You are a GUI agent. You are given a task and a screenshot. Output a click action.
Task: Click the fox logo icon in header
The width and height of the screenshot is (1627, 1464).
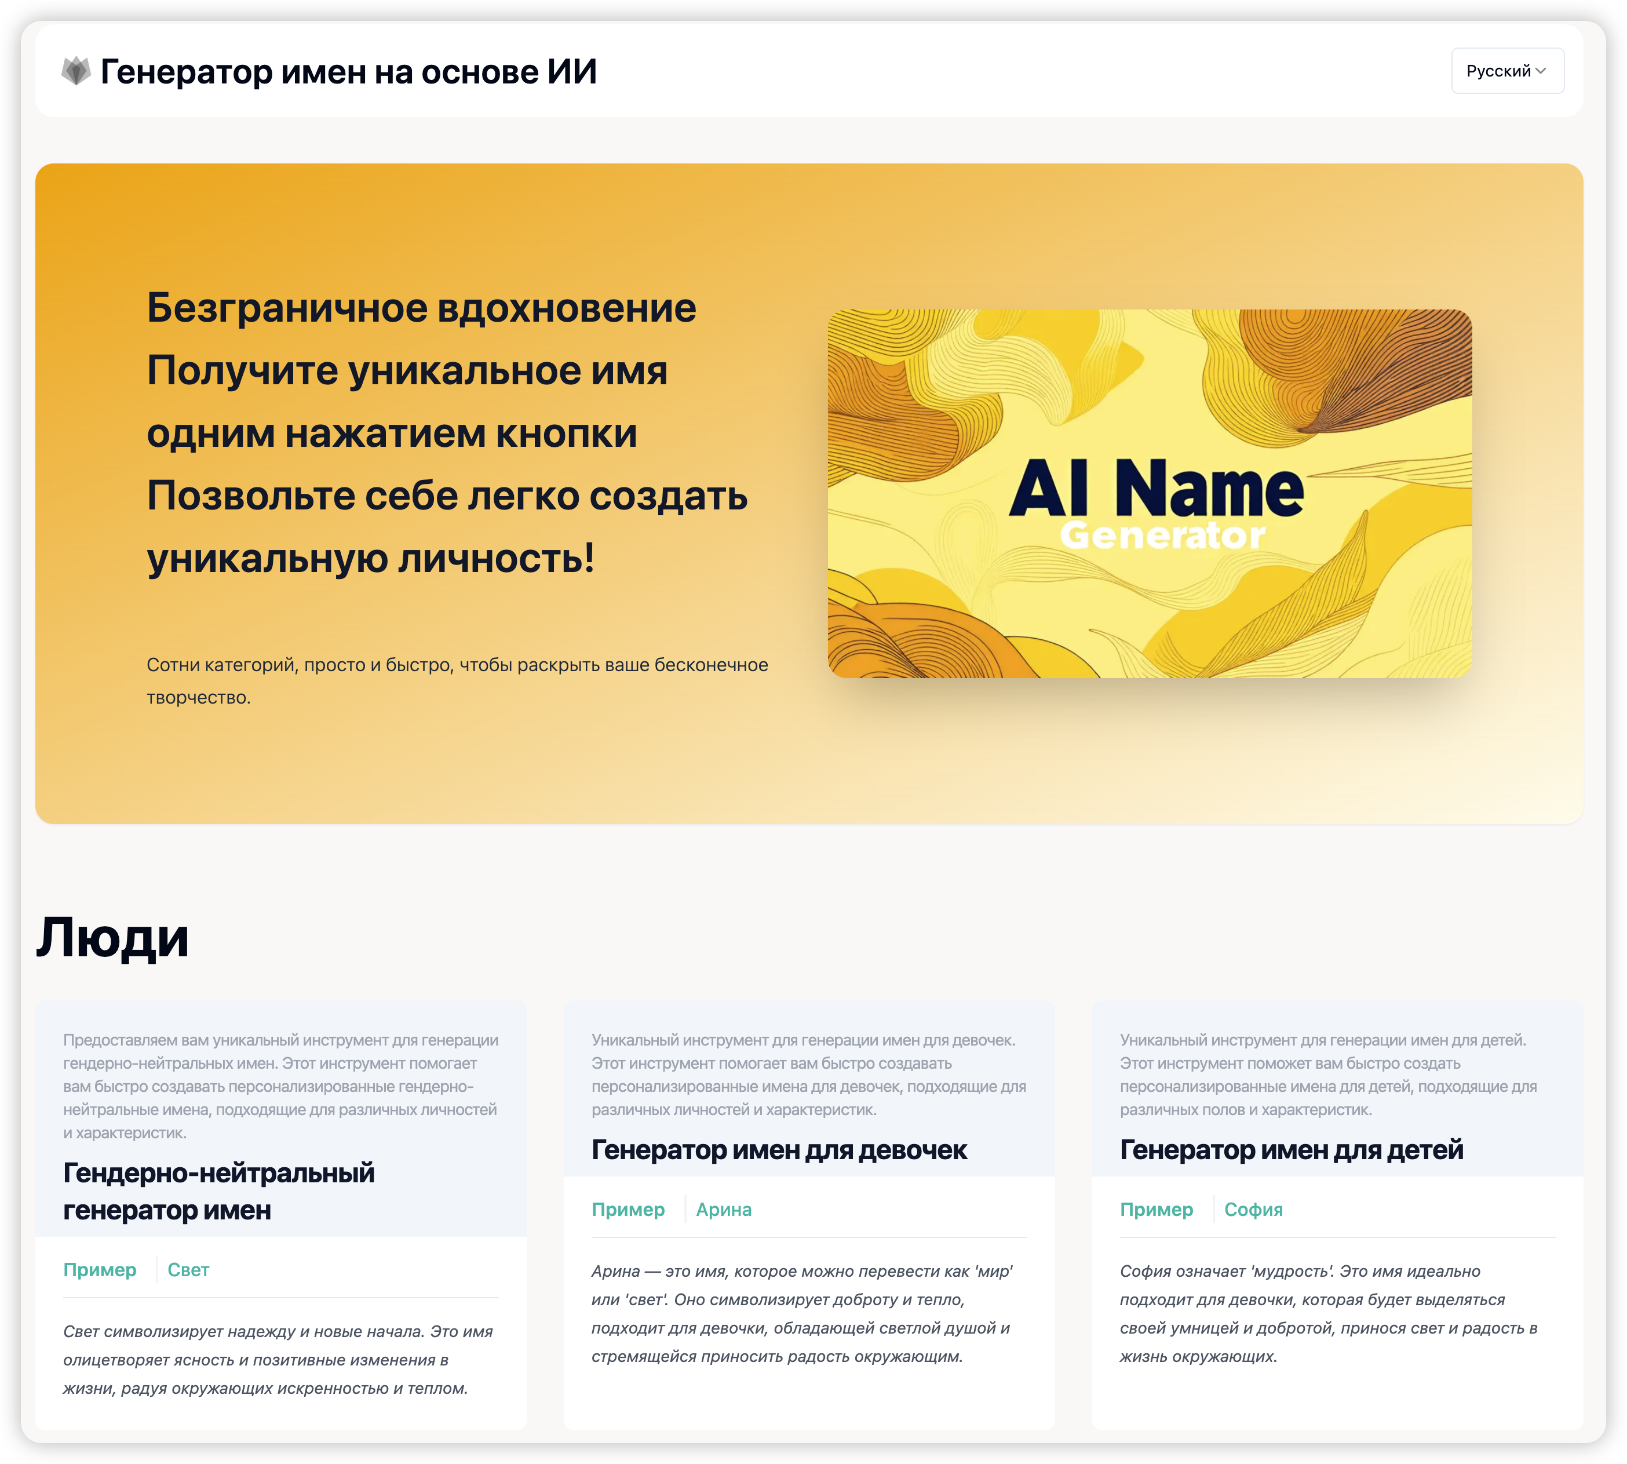point(76,72)
